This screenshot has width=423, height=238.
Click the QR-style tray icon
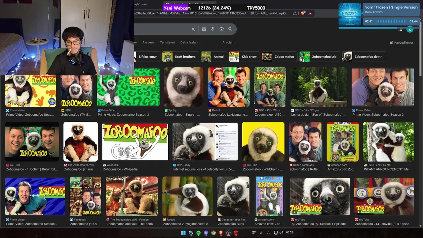pos(254,233)
